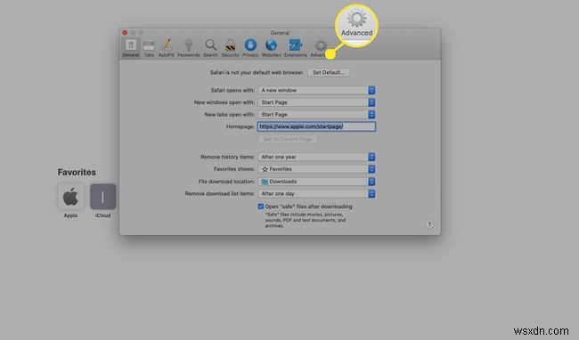Open the Websites preferences pane
The height and width of the screenshot is (340, 579).
[271, 48]
